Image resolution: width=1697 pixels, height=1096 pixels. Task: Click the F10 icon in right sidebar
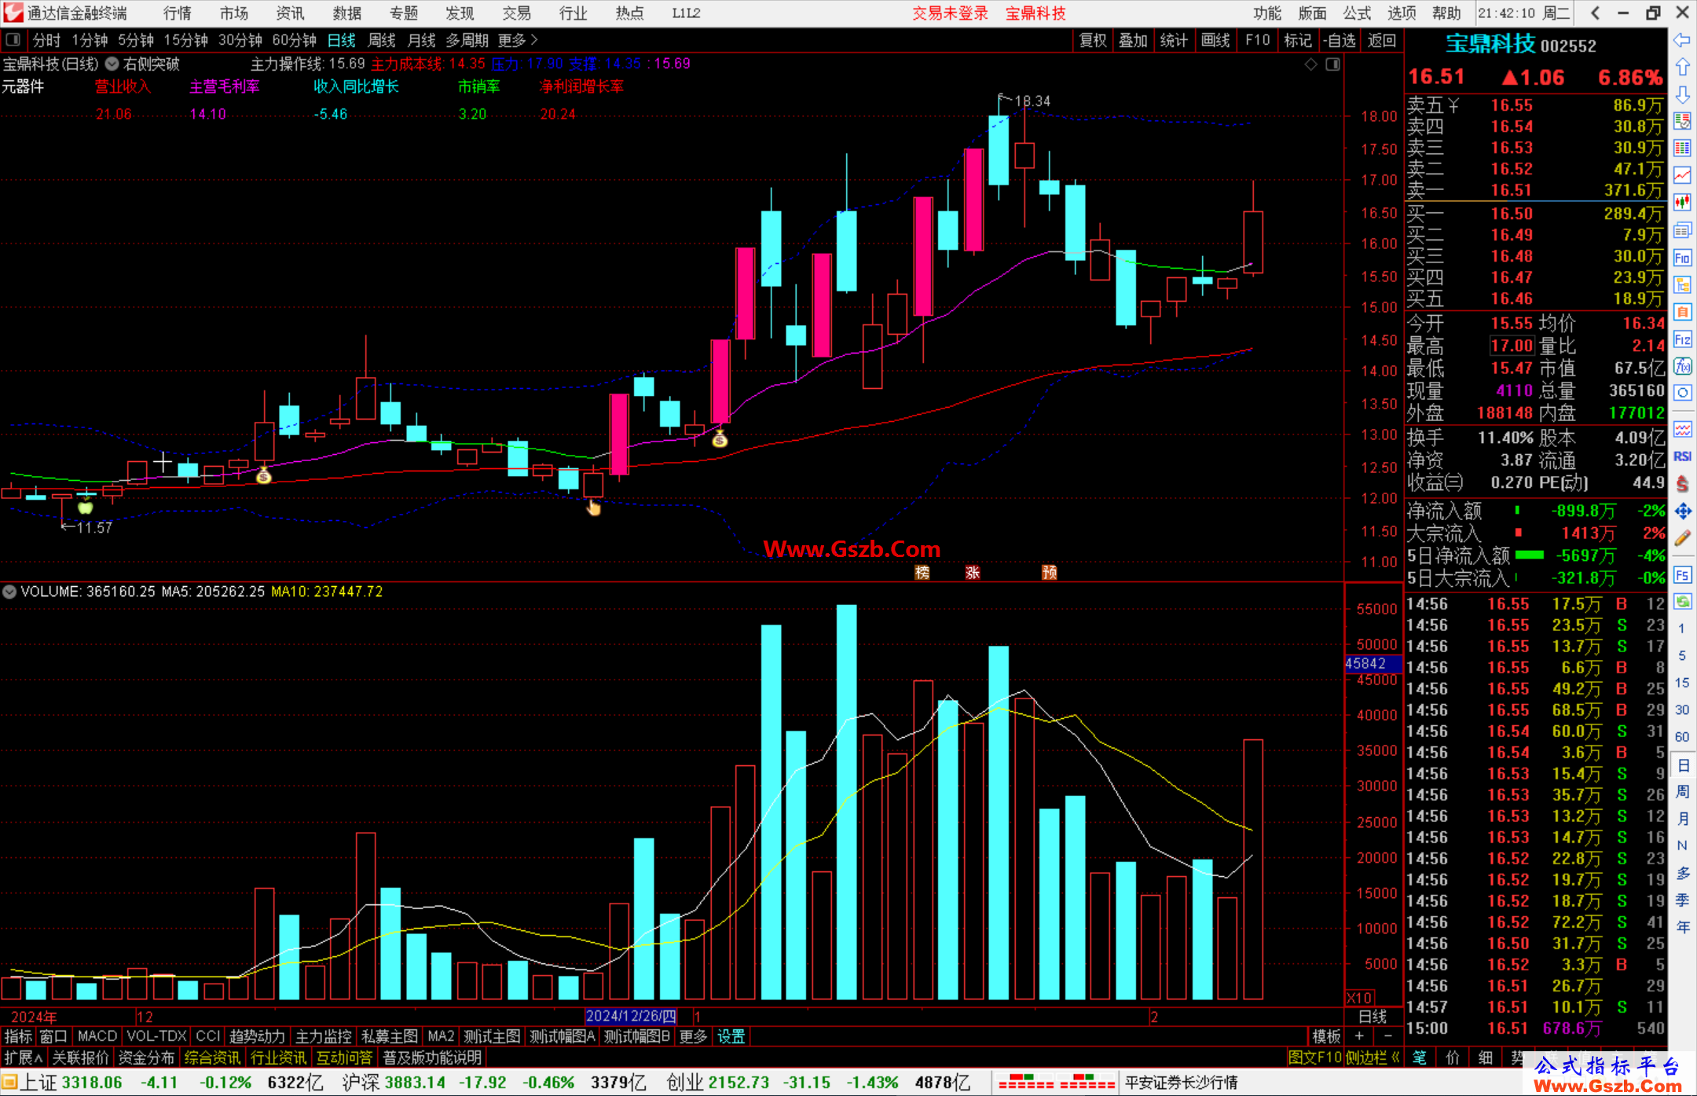[1682, 258]
